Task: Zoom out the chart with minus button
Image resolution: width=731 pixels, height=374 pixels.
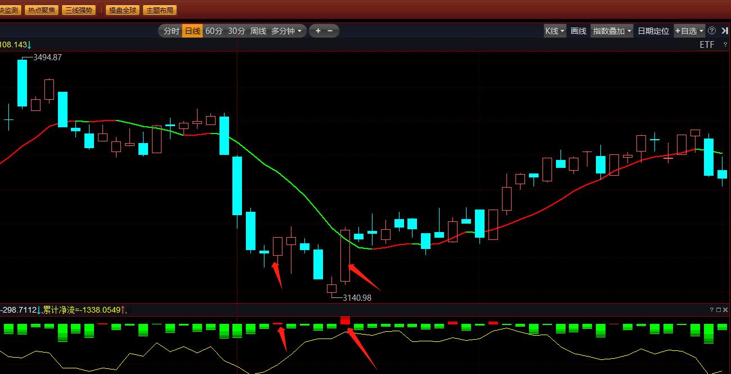Action: 330,31
